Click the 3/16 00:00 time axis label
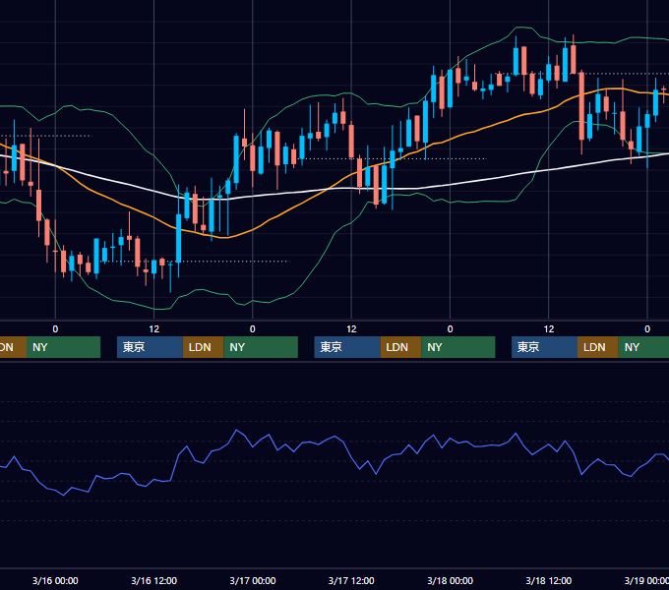The image size is (669, 590). (x=55, y=580)
